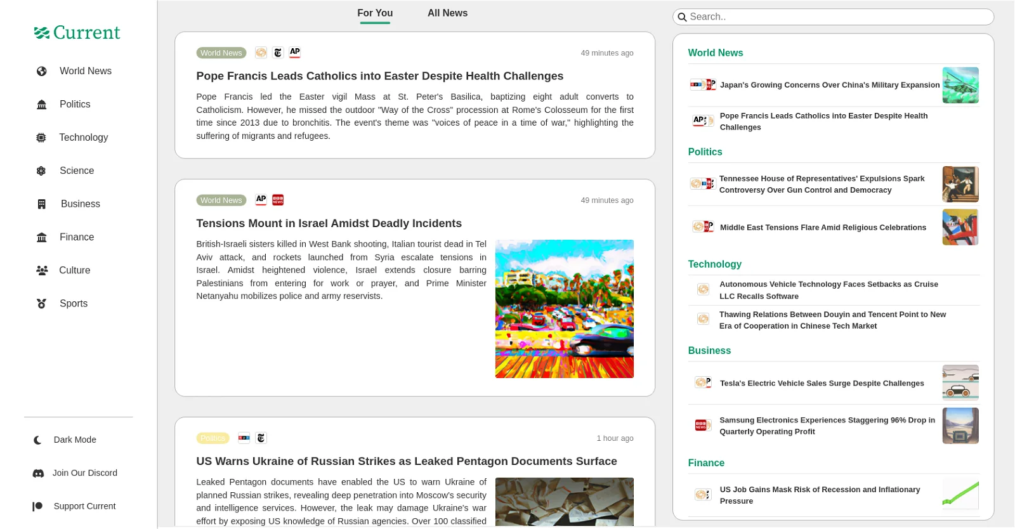The width and height of the screenshot is (1015, 529).
Task: Open the Japan's Growing Concerns thumbnail
Action: pyautogui.click(x=960, y=86)
